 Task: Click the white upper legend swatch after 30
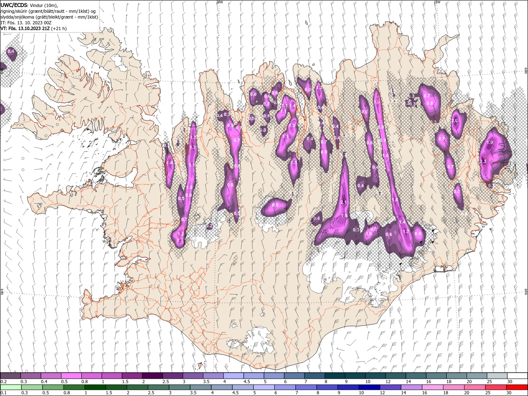click(x=517, y=376)
